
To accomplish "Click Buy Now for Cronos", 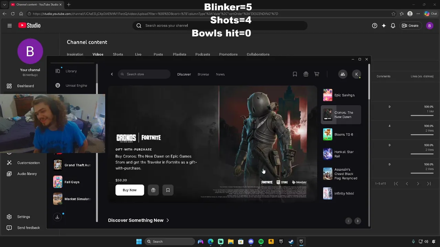I will coord(130,190).
